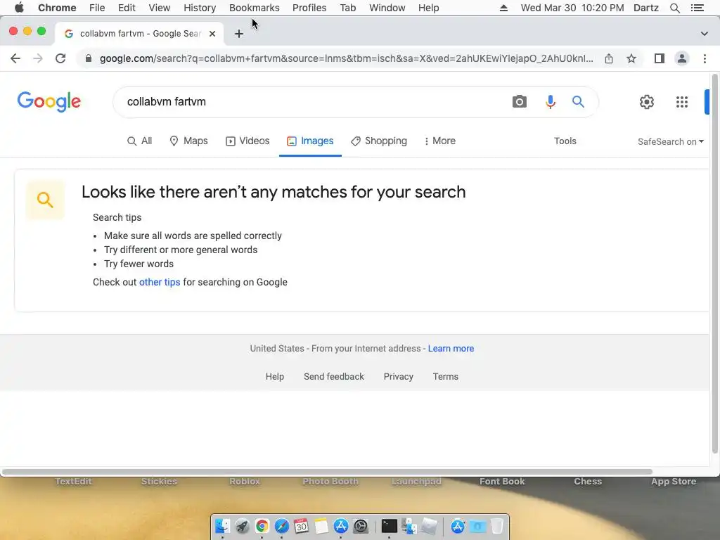Share this page from address bar
The height and width of the screenshot is (540, 720).
[x=609, y=58]
